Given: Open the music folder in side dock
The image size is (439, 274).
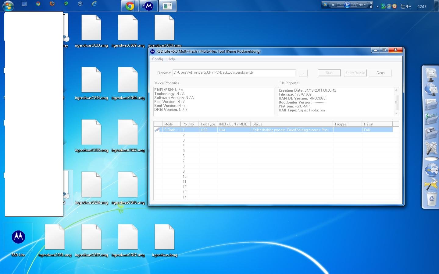Looking at the screenshot, I should 431,118.
